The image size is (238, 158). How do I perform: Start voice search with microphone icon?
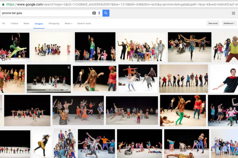99,13
